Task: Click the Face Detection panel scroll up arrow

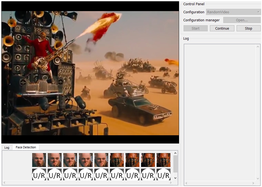Action: click(x=175, y=153)
